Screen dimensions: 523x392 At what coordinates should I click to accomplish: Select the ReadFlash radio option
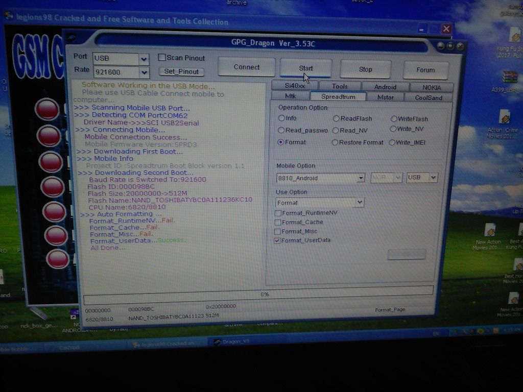(336, 118)
